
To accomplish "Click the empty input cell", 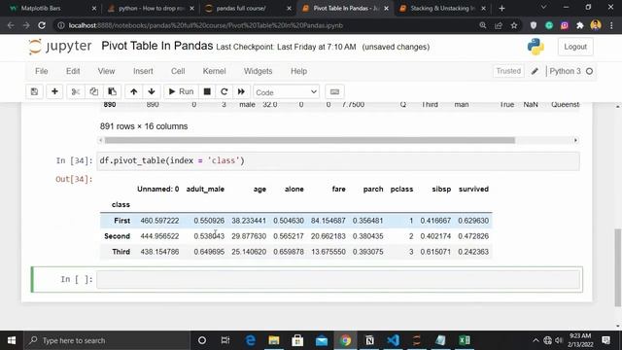I will (338, 279).
